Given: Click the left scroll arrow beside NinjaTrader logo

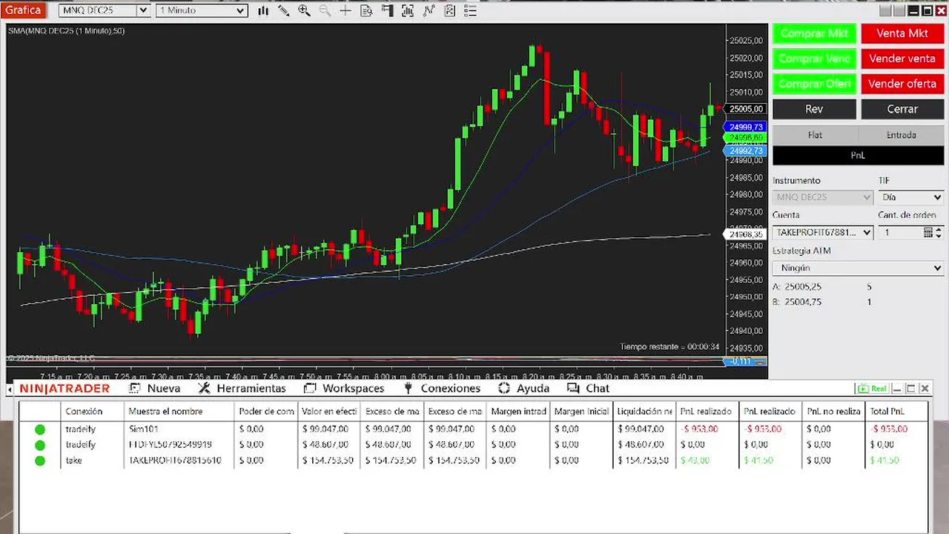Looking at the screenshot, I should pos(10,389).
